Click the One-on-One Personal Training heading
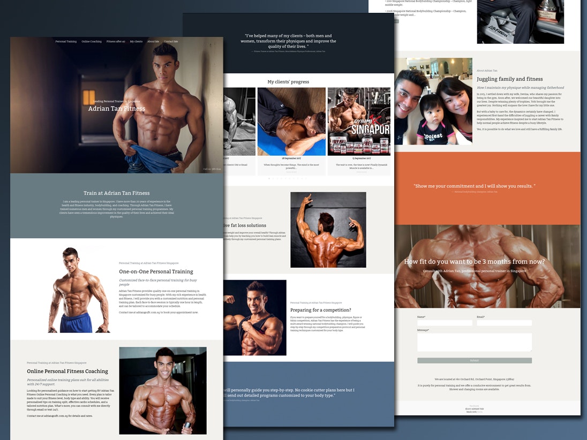Viewport: 587px width, 440px height. 156,271
